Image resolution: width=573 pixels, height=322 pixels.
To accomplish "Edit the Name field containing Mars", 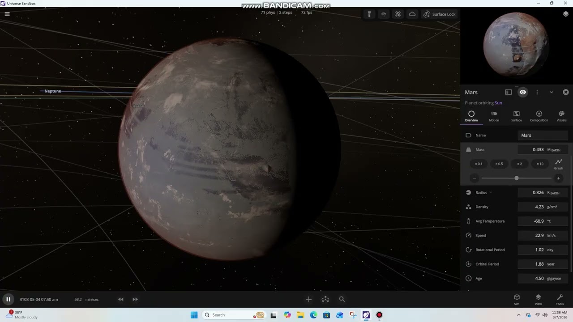I will coord(543,135).
